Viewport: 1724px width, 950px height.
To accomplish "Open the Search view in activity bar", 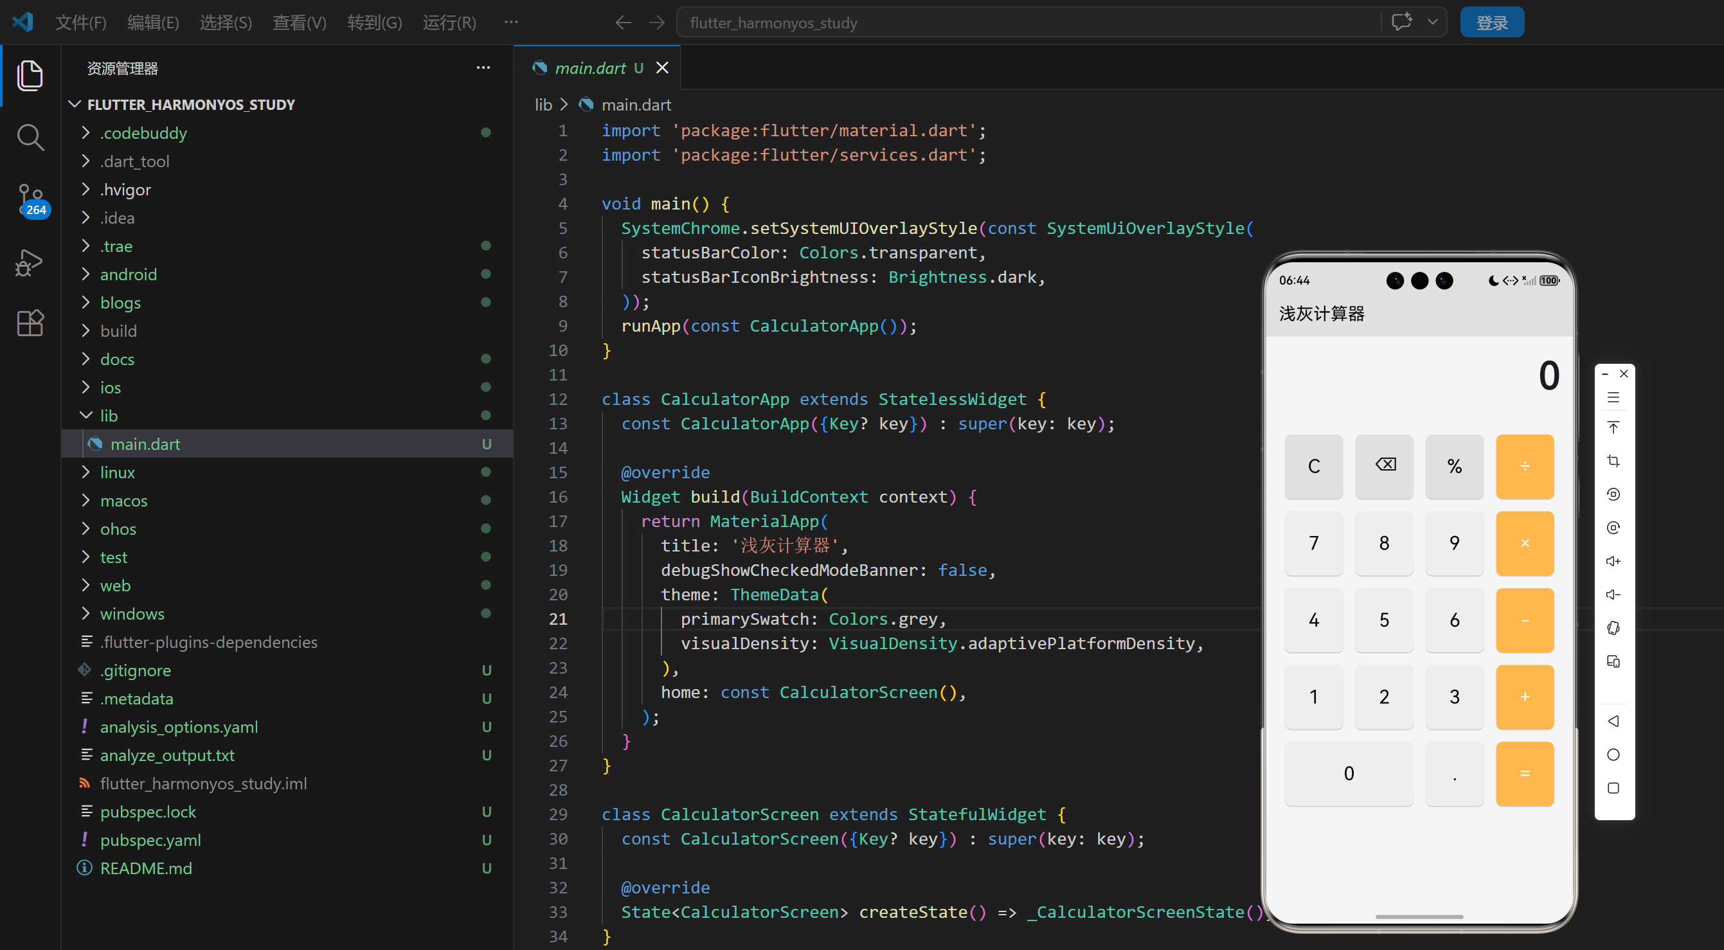I will 30,137.
